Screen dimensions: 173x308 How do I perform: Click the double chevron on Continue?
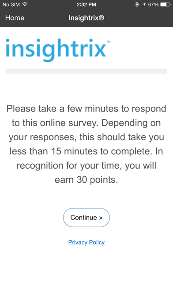pyautogui.click(x=101, y=218)
